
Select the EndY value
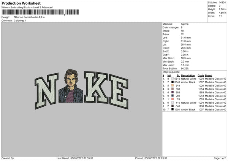tap(185, 55)
